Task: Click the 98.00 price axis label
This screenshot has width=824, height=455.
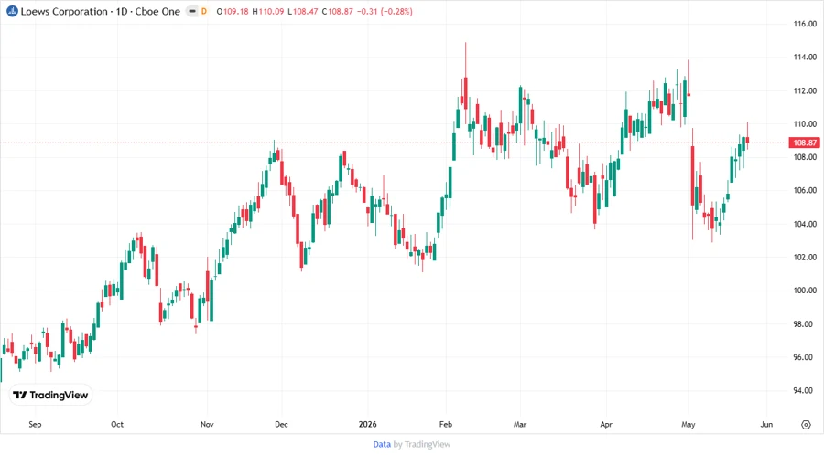Action: tap(805, 324)
